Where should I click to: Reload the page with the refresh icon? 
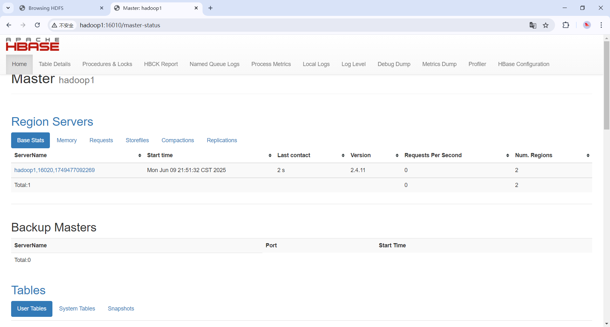coord(37,25)
